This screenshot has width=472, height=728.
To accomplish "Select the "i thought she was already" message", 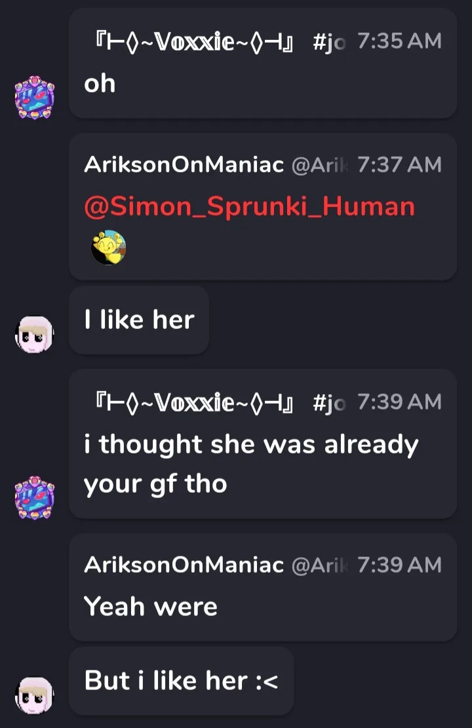I will click(x=263, y=444).
